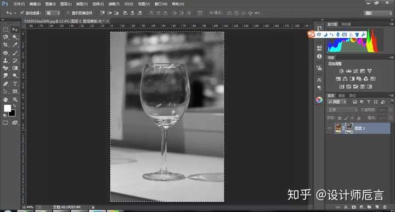This screenshot has width=395, height=212.
Task: Open the Move tool preset picker arrow
Action: (15, 13)
